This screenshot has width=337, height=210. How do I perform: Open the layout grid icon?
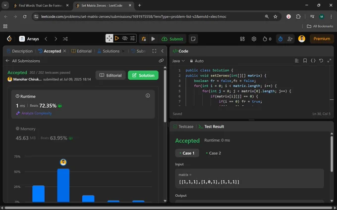[242, 39]
